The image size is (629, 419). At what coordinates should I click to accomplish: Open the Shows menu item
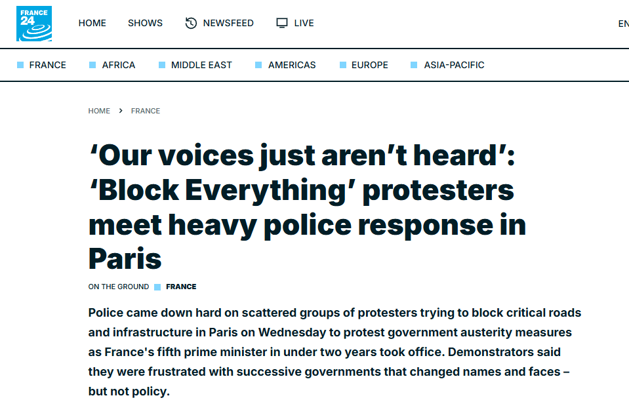pyautogui.click(x=145, y=23)
